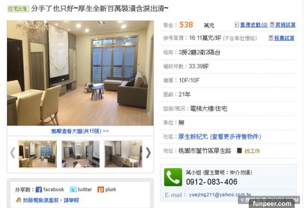
Task: Click the report hand icon beside 如發現房源虛假
Action: [x=18, y=200]
